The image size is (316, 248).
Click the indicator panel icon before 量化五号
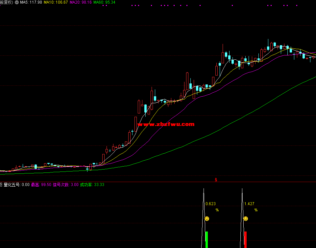[x=1, y=185]
